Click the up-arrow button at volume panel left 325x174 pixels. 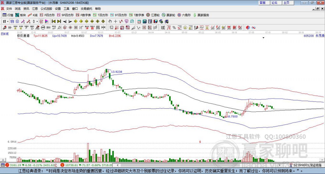coord(3,160)
